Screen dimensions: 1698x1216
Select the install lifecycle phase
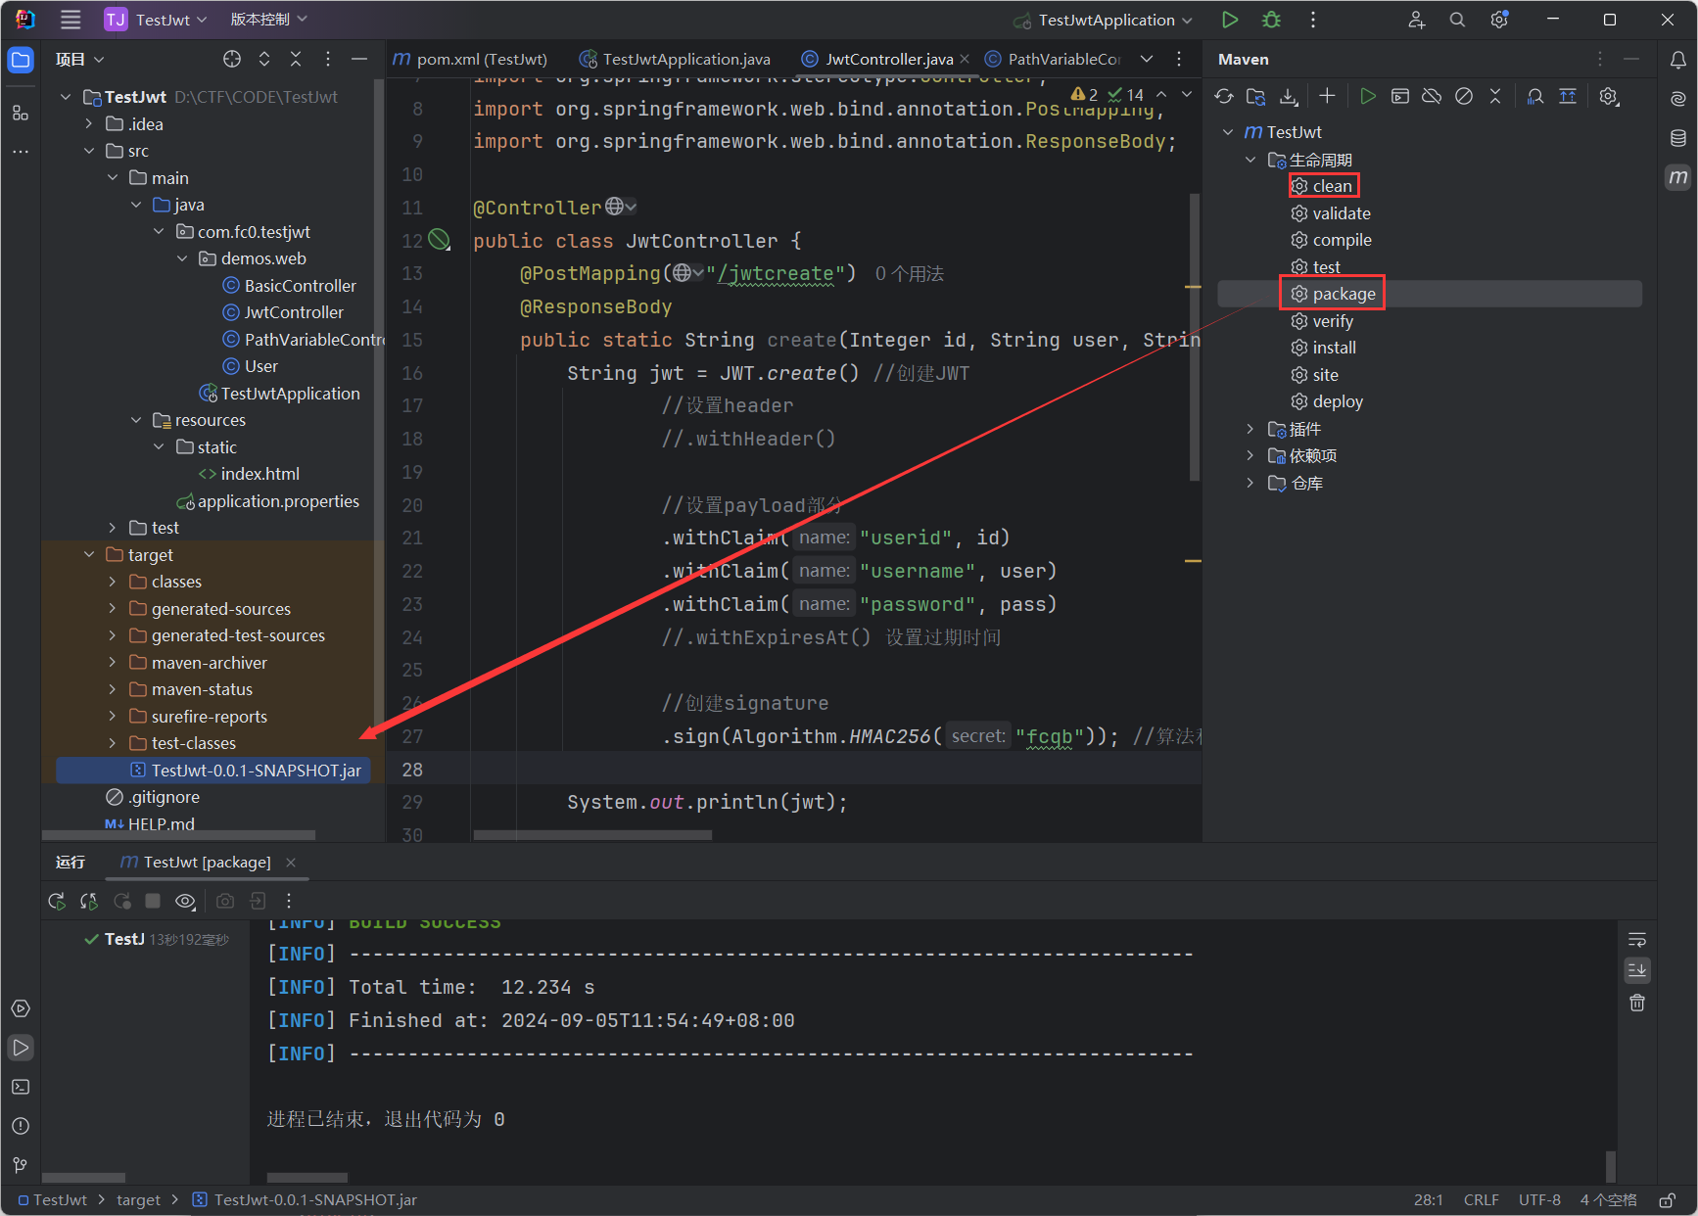[x=1334, y=348]
